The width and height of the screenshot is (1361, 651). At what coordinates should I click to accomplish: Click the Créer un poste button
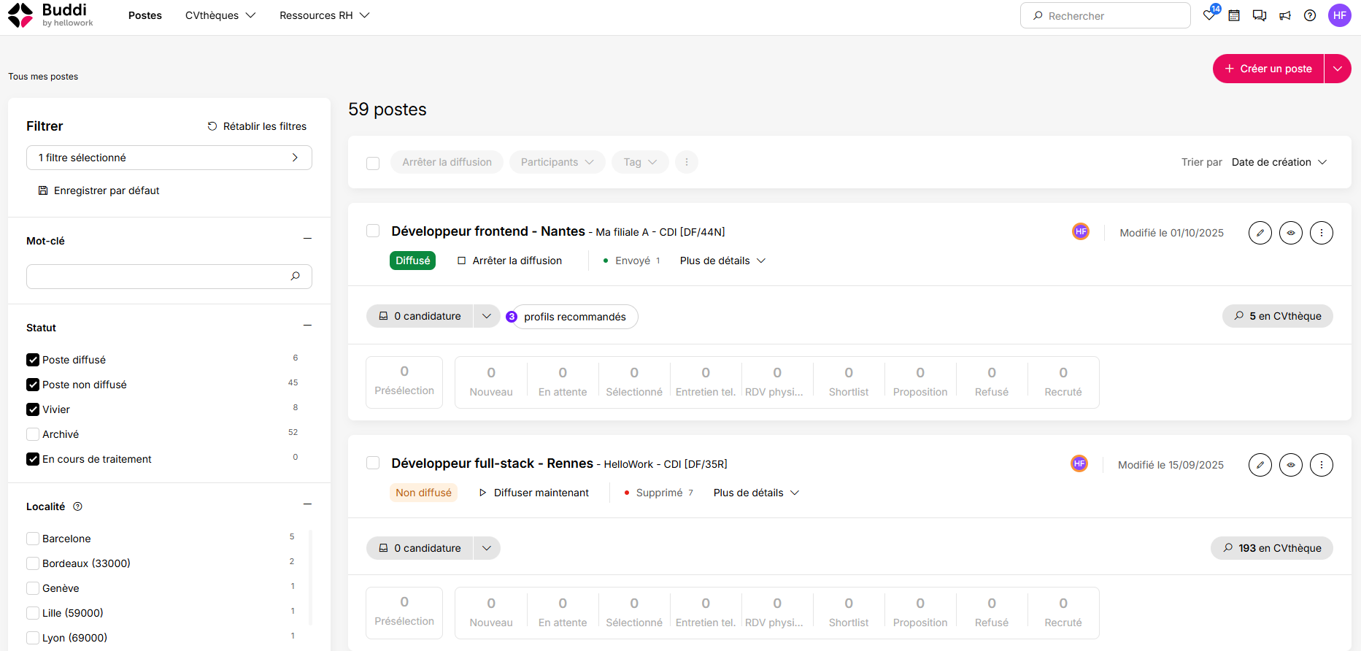(x=1268, y=69)
